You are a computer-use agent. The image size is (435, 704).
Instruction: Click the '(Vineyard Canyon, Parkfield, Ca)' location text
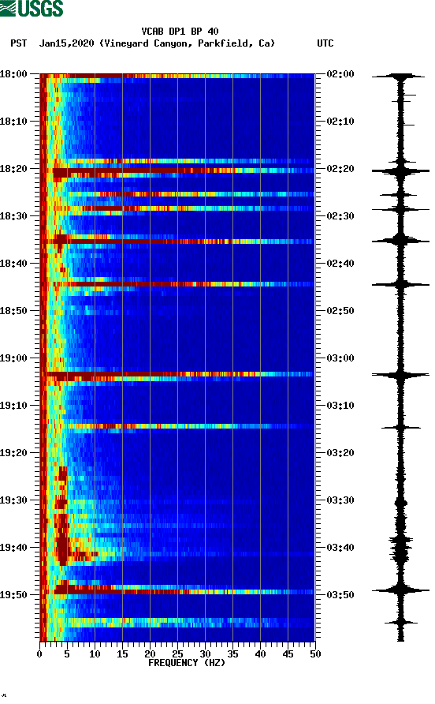tap(188, 43)
